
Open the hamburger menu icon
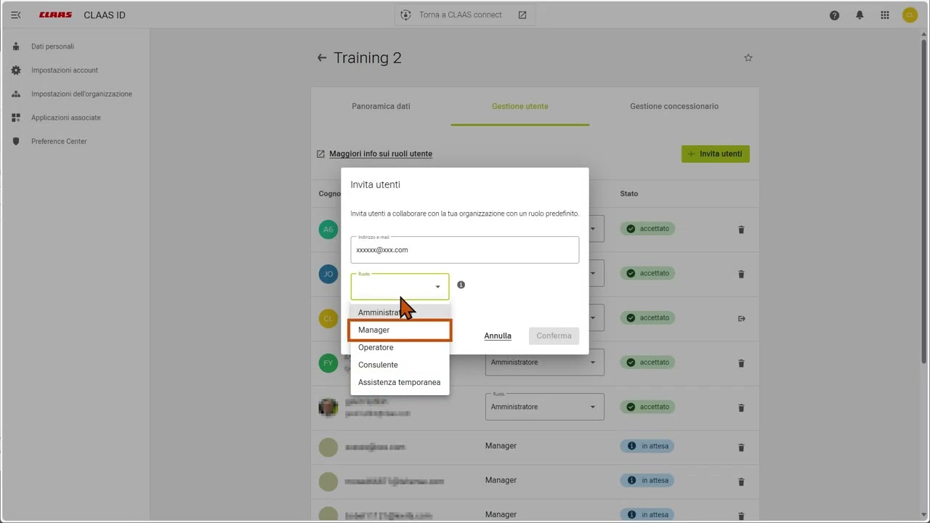pos(15,15)
